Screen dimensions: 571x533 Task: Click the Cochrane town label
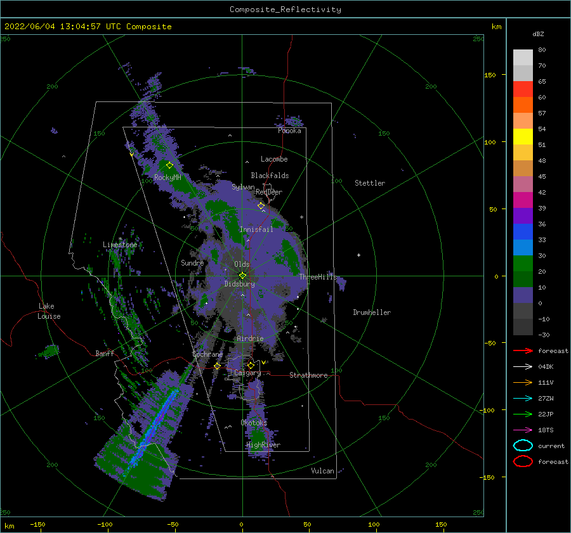[207, 354]
